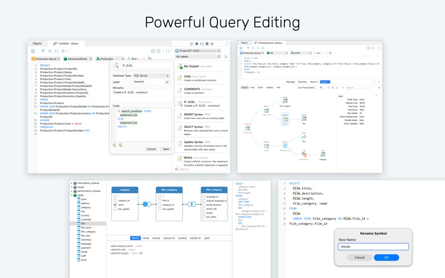The image size is (445, 278).
Task: Click the explain icon right of Run in the Untitled - Query window
Action: [x=150, y=58]
